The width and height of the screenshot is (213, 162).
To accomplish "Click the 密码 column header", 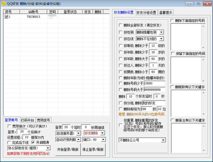I will pos(53,12).
